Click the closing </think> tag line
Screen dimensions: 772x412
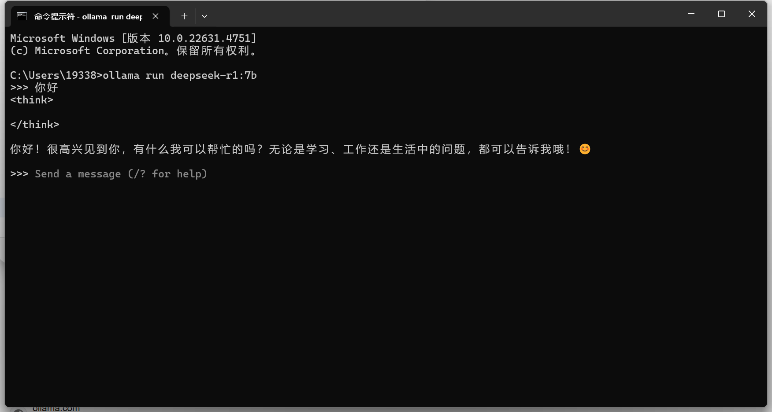[x=35, y=125]
